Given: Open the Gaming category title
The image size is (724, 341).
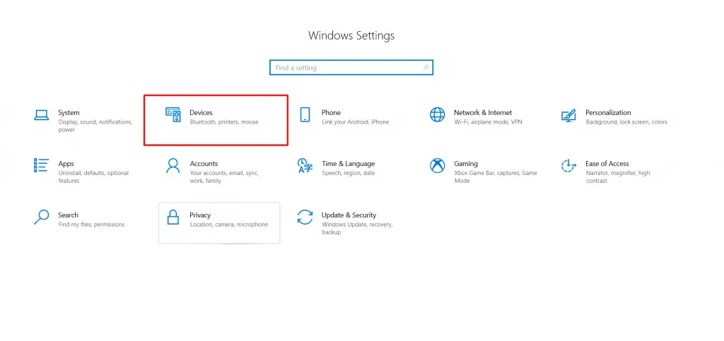Looking at the screenshot, I should point(465,164).
